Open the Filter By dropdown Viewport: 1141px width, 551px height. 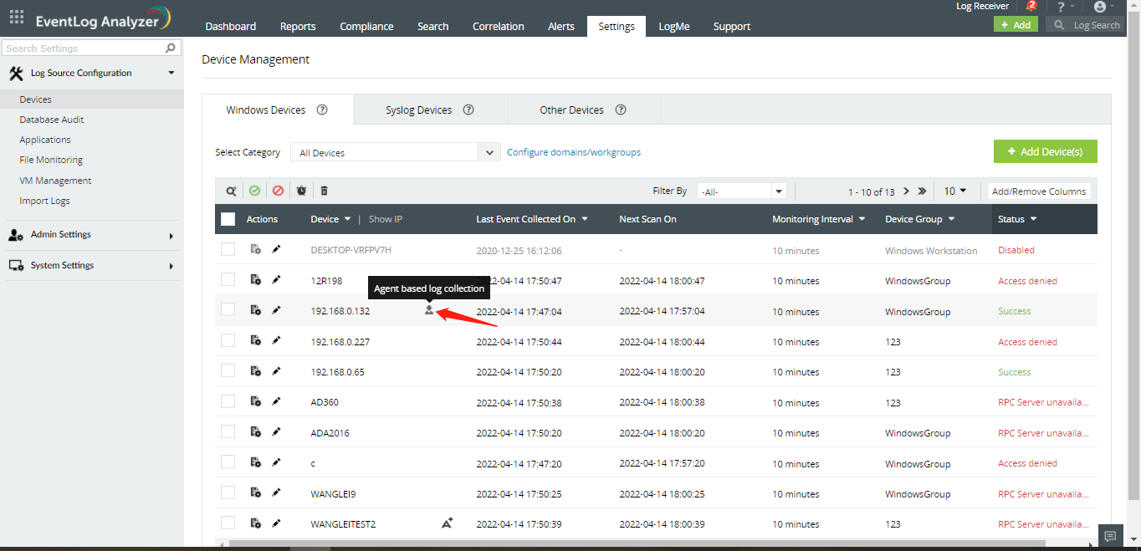pos(742,191)
